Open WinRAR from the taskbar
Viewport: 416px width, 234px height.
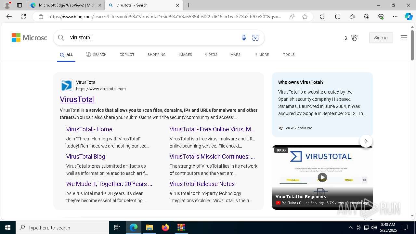pos(181,227)
